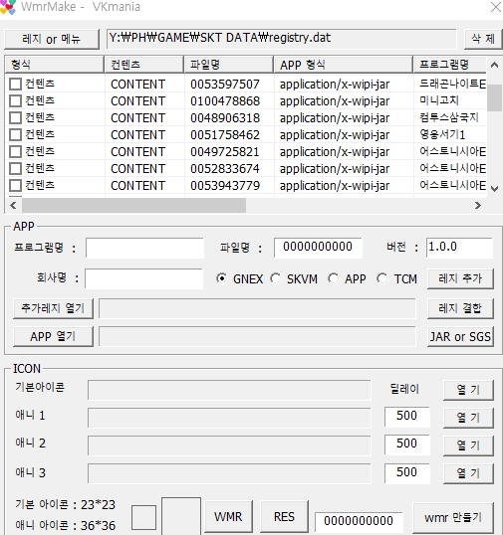The image size is (503, 535).
Task: Click the 애니 3 delay field 500
Action: tap(407, 473)
